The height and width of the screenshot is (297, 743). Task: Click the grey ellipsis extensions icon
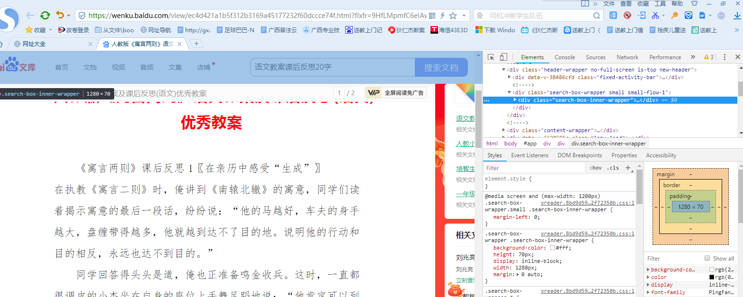[x=721, y=16]
